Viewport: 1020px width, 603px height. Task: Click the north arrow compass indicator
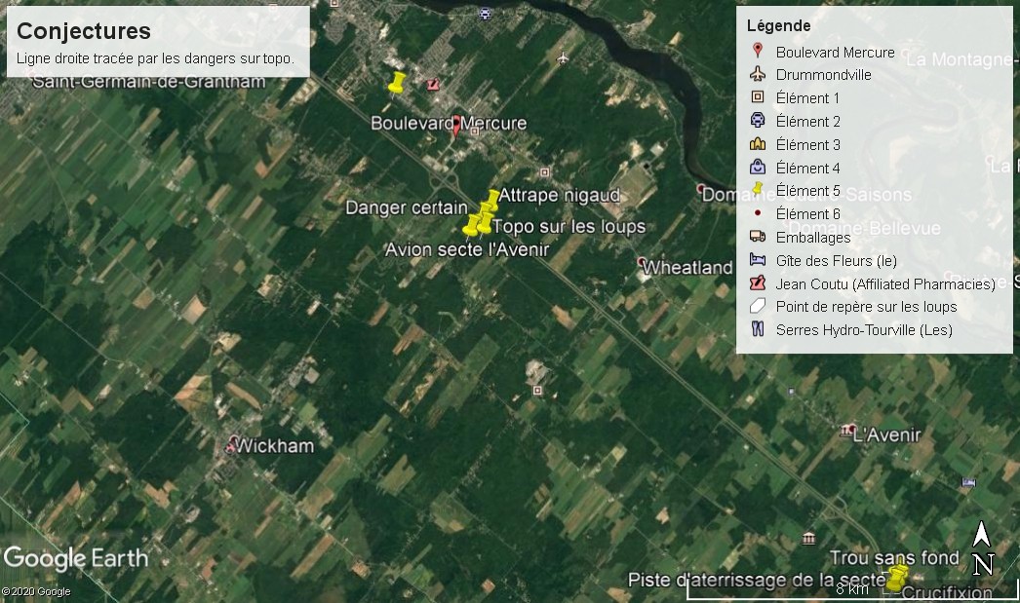point(982,548)
